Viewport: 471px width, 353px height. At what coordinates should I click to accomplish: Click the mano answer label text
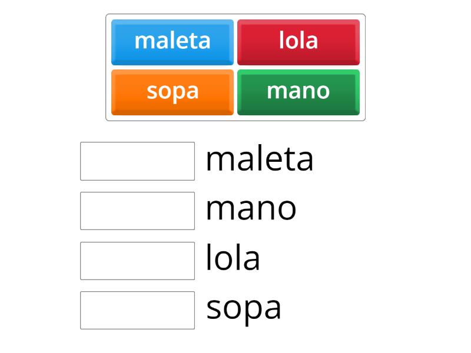(250, 208)
